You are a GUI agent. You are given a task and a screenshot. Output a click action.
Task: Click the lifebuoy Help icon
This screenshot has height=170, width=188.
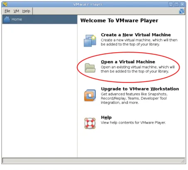(x=90, y=123)
